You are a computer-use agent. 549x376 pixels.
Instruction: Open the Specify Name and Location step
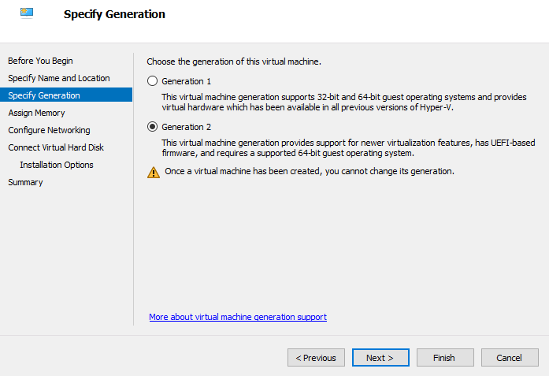click(x=59, y=78)
